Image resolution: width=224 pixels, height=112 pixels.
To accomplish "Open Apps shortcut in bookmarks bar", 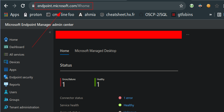I will 12,15.
